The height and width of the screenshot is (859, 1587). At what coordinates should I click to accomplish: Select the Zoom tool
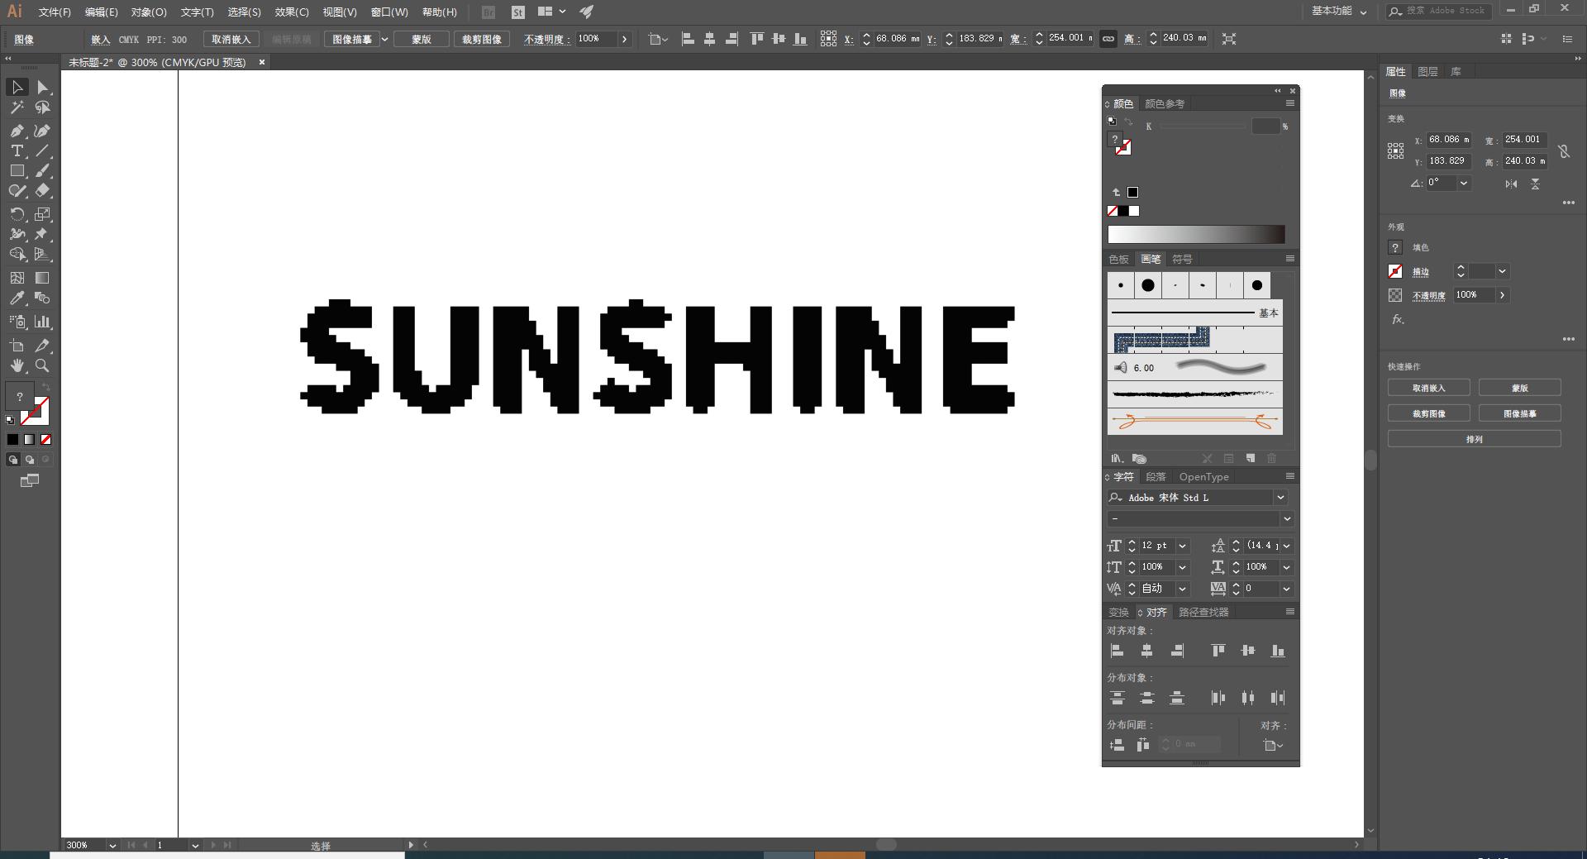click(x=42, y=365)
